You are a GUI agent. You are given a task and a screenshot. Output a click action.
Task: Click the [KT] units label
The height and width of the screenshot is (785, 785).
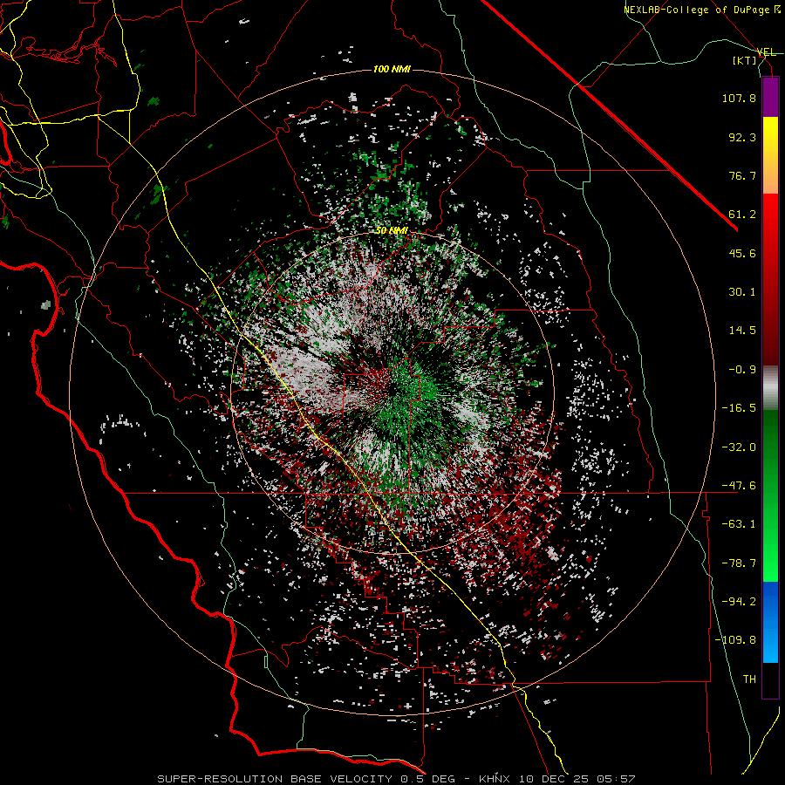[745, 60]
